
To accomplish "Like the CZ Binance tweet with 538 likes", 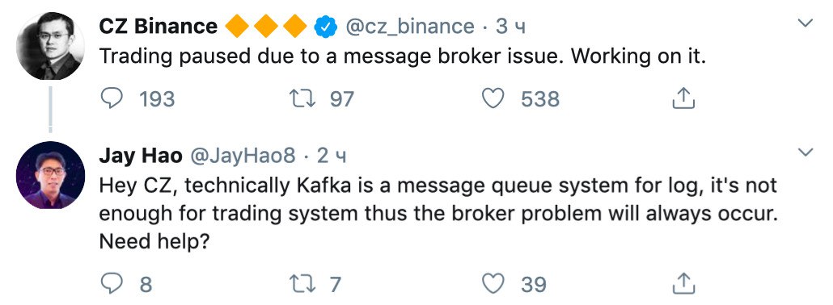I will pos(493,98).
